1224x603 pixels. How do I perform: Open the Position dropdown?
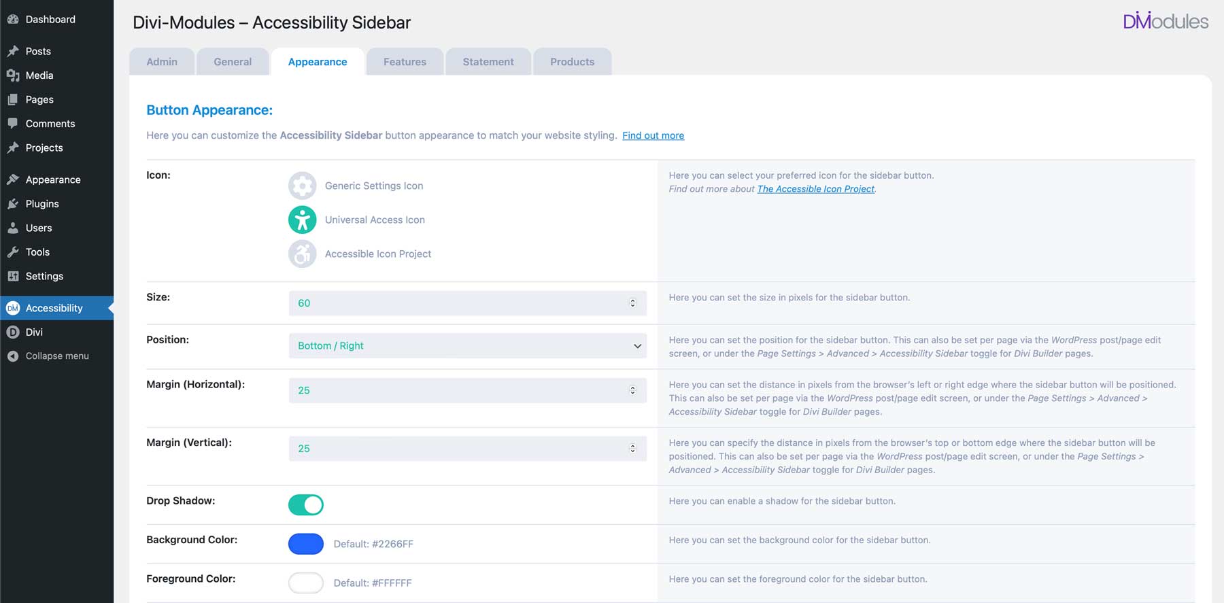[x=468, y=345]
